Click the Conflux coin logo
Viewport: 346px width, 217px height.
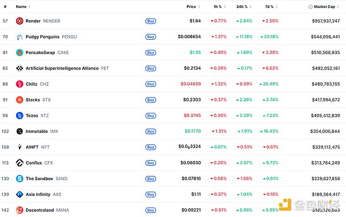click(20, 163)
